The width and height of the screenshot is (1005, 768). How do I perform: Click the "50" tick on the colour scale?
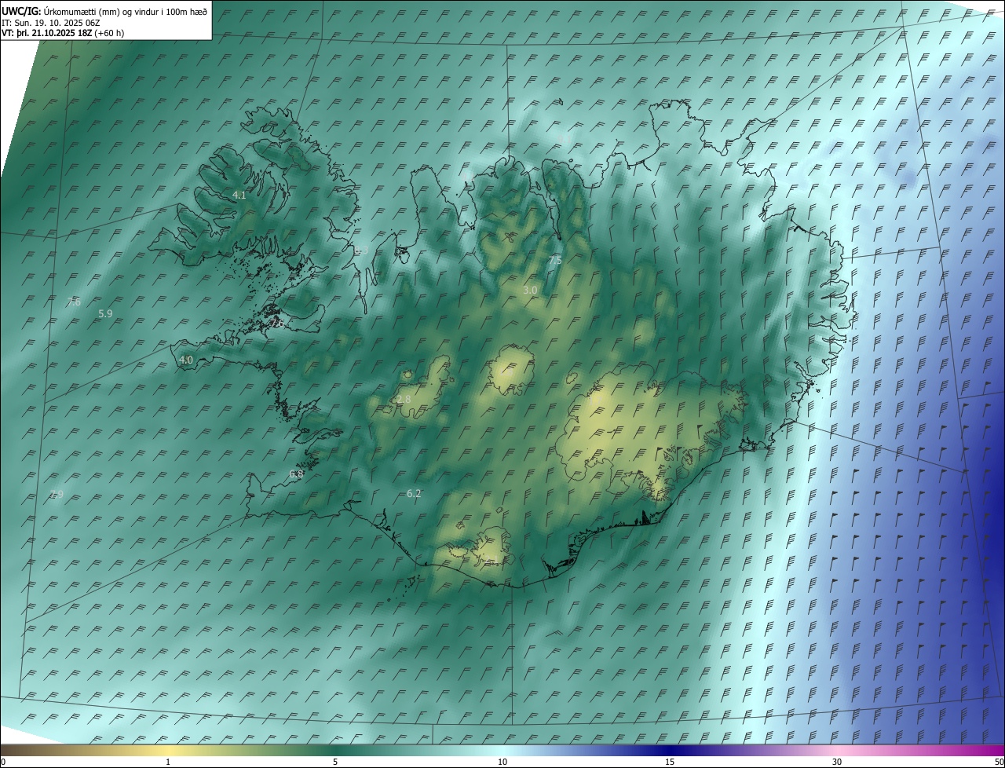point(999,762)
